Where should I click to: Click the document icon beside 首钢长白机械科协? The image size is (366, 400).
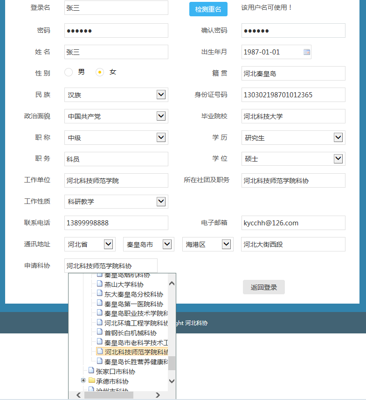[99, 332]
